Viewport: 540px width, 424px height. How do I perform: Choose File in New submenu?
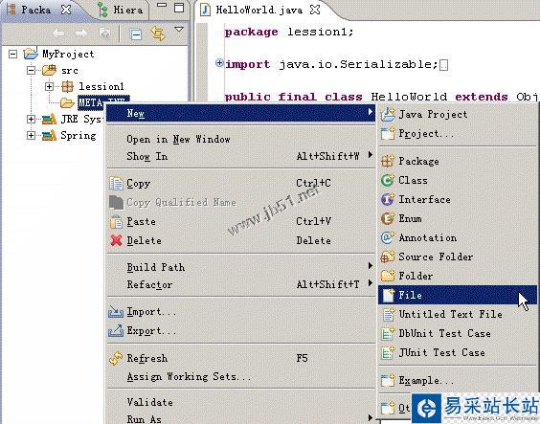coord(458,295)
